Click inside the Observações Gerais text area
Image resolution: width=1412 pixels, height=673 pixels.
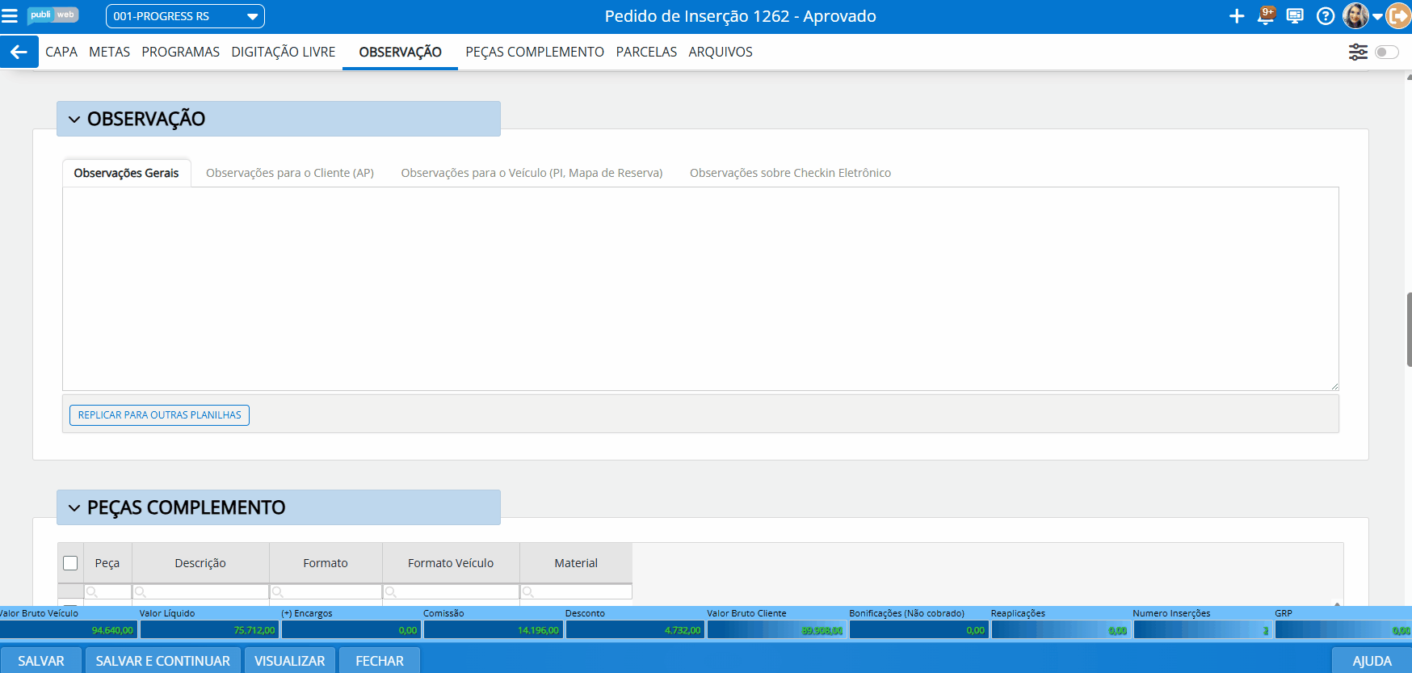click(700, 288)
